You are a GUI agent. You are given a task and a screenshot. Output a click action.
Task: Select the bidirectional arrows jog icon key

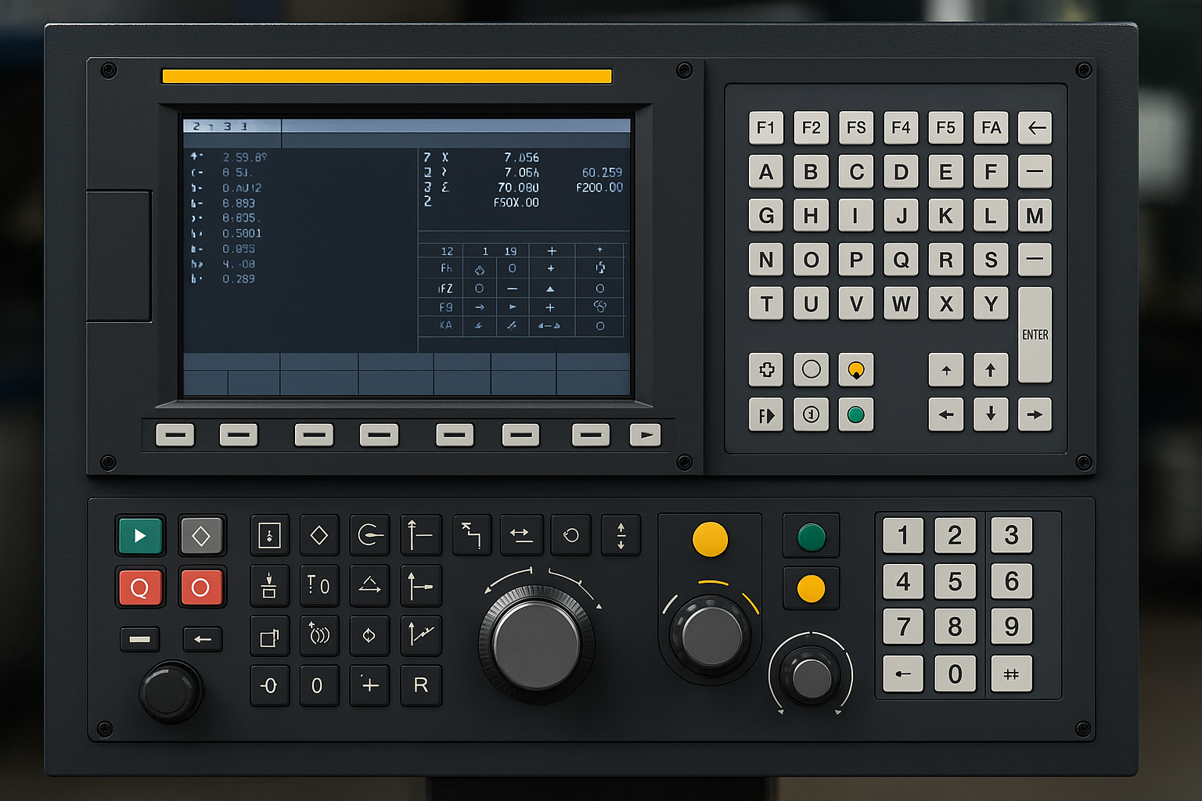click(521, 536)
